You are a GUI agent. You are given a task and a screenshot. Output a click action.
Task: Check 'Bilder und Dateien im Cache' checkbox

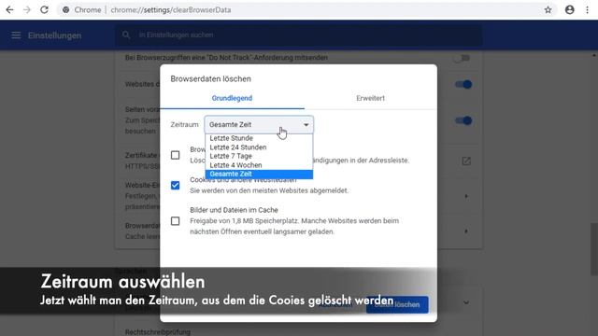[175, 221]
